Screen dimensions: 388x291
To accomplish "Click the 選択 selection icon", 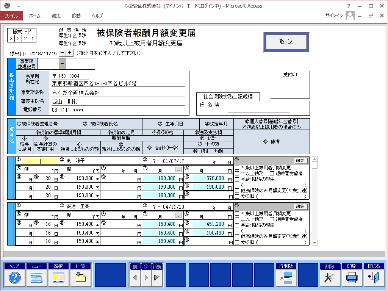I will click(58, 278).
